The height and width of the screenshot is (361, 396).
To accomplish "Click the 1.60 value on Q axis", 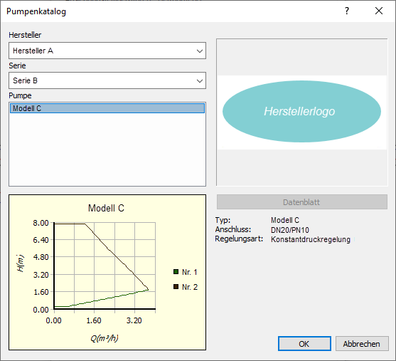I will click(94, 320).
